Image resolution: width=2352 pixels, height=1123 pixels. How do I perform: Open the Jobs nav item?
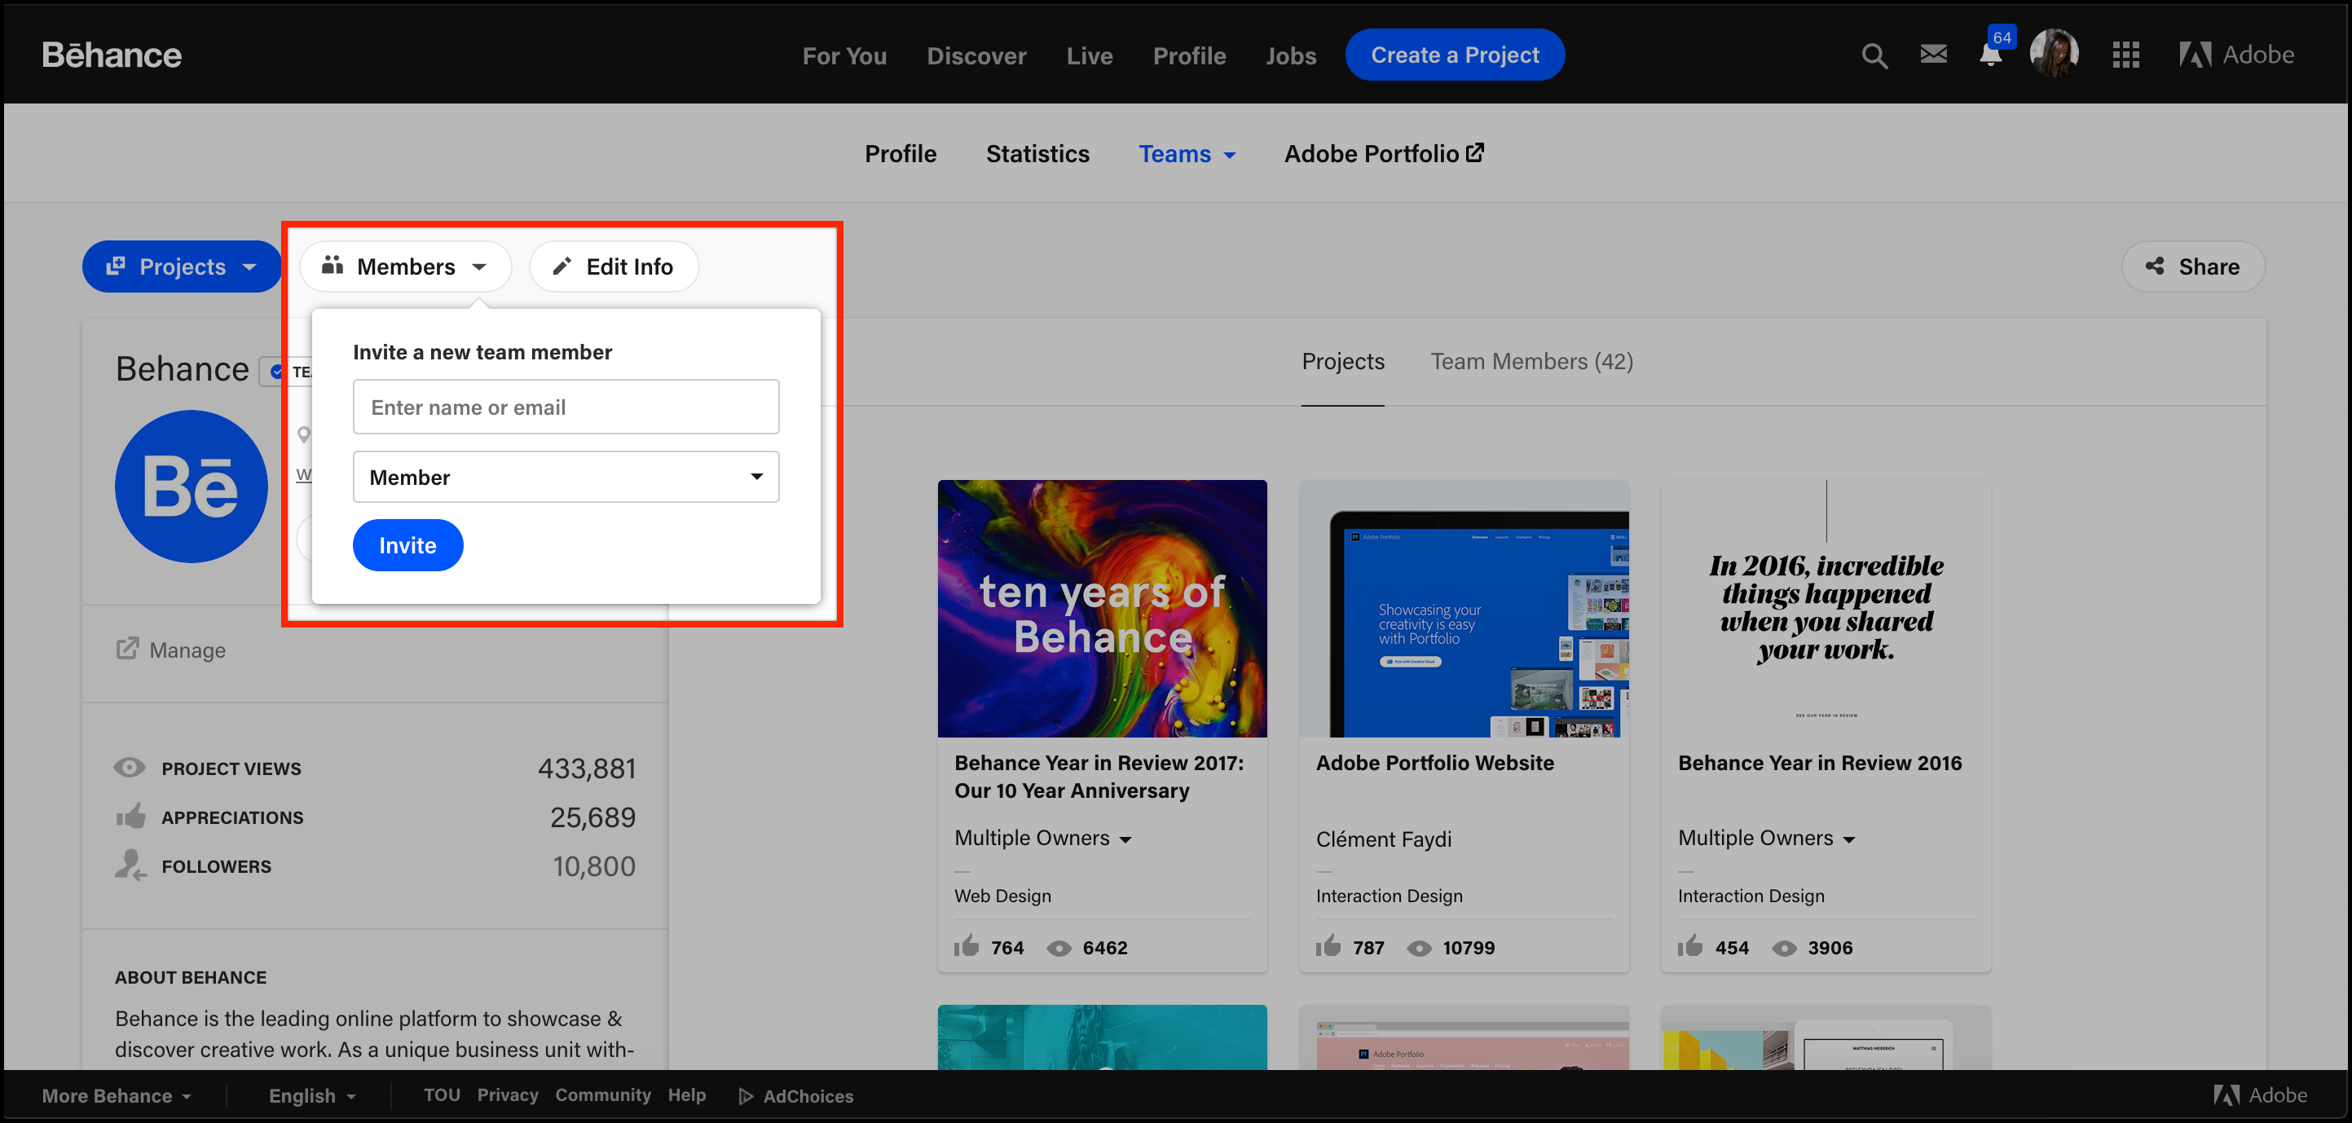pos(1291,55)
